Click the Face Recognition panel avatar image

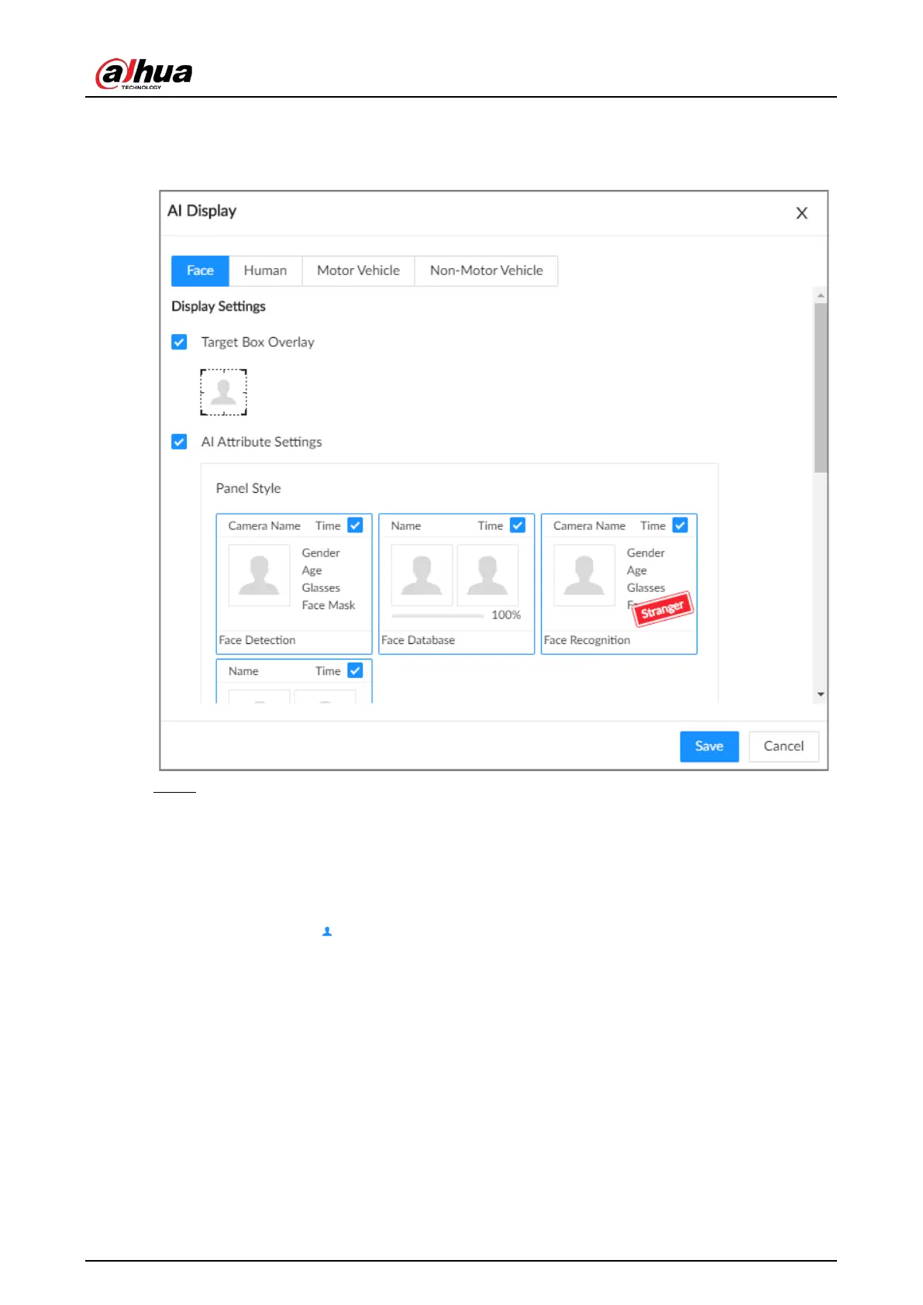[584, 575]
